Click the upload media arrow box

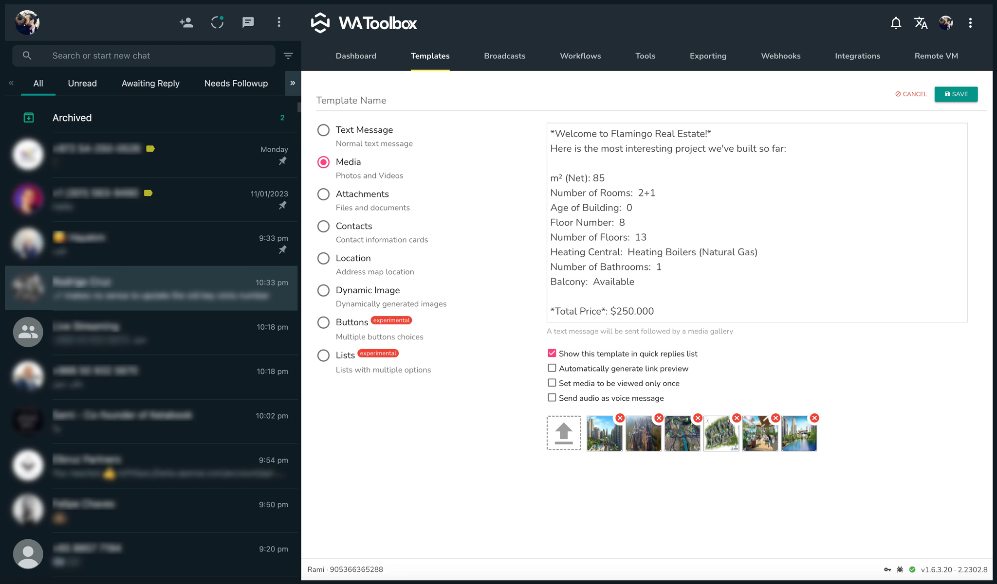564,433
